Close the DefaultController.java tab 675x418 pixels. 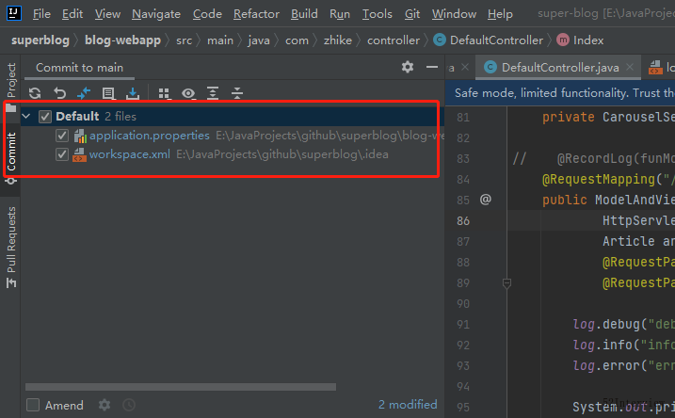630,67
